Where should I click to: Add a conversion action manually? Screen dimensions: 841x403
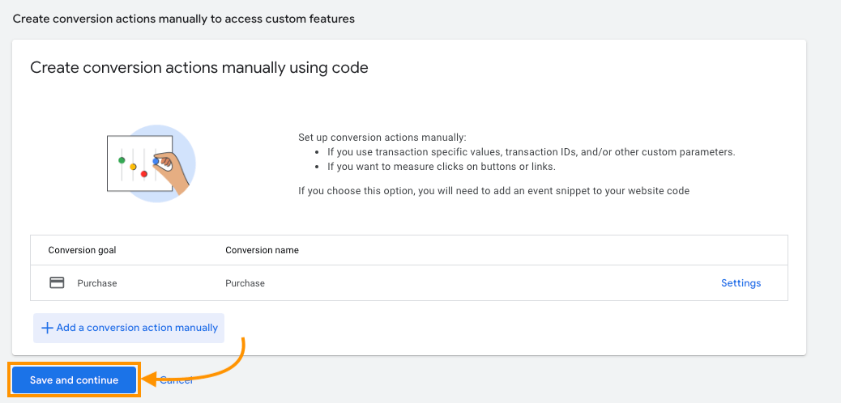(129, 328)
